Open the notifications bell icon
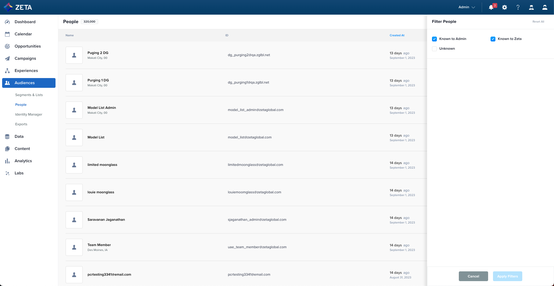554x286 pixels. tap(491, 7)
